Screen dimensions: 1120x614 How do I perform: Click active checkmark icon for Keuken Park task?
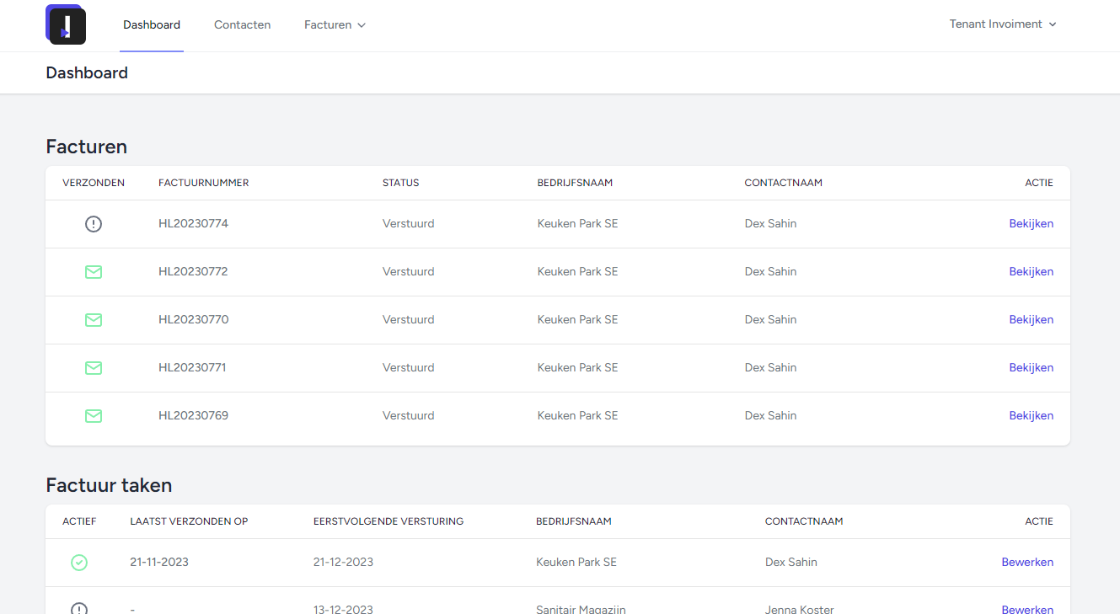(x=79, y=563)
